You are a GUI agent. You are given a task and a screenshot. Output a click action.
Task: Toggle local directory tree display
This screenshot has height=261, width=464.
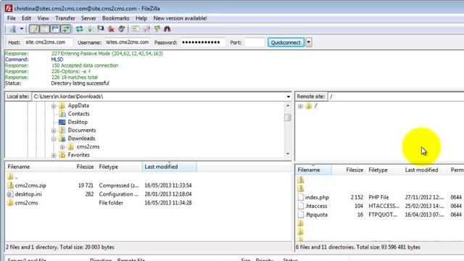pos(45,29)
